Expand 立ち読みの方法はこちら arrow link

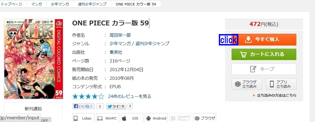(x=275, y=95)
